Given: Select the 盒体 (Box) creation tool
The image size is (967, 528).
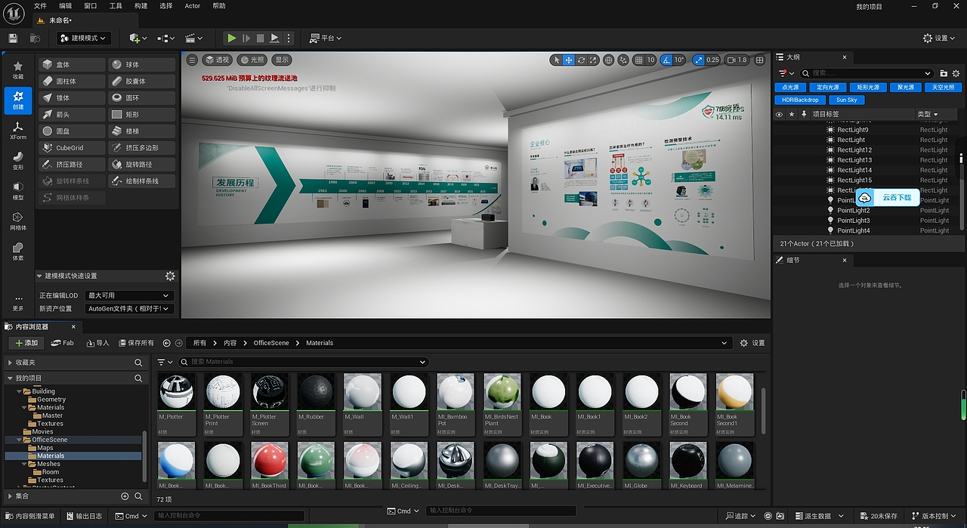Looking at the screenshot, I should 71,64.
